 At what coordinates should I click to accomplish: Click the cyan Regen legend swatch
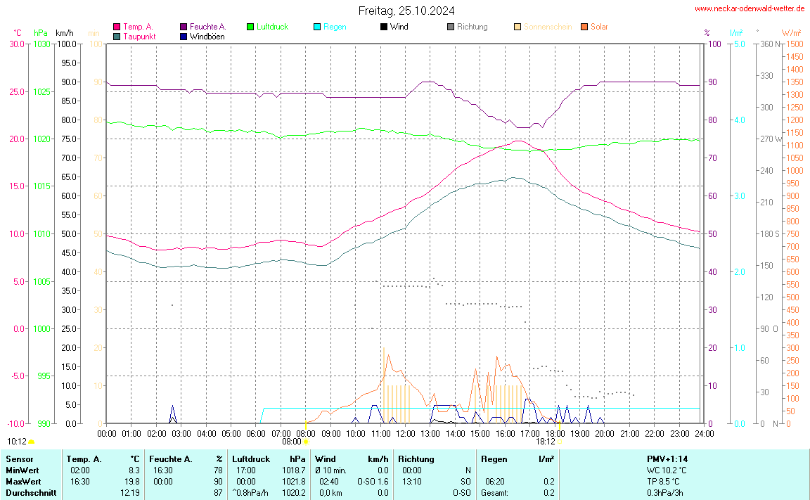pyautogui.click(x=317, y=27)
